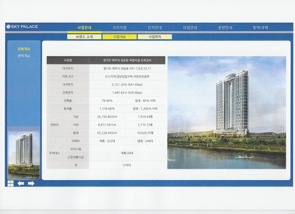This screenshot has width=295, height=214.
Task: Click the 계획:26대 cell
Action: (127, 153)
